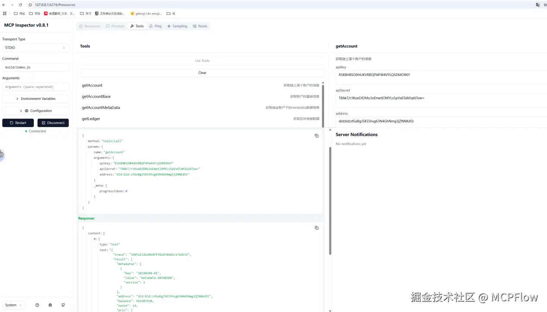The height and width of the screenshot is (312, 547).
Task: Open the 学习 bookmark folder
Action: 86,13
